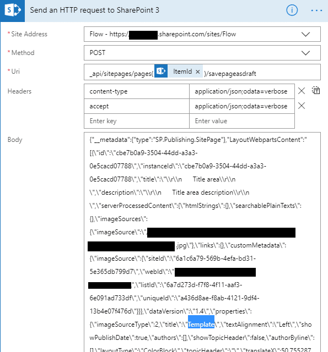Delete the accept header row
This screenshot has height=352, width=328.
(302, 106)
